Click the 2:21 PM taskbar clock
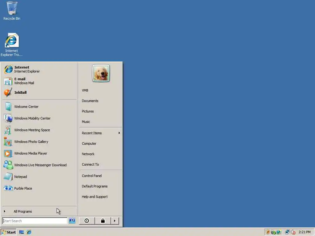 click(x=305, y=232)
